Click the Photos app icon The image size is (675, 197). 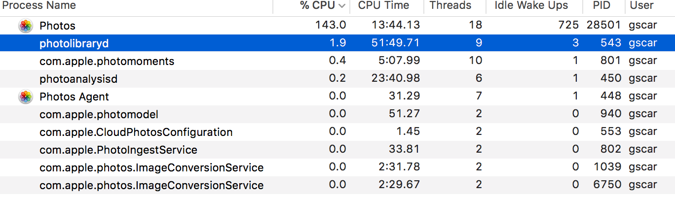[x=26, y=26]
